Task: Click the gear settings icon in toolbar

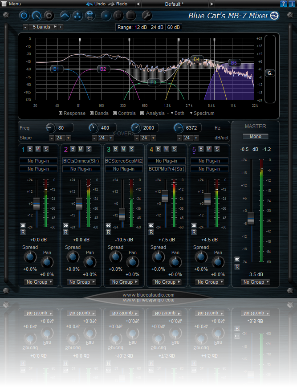Action: click(x=49, y=16)
